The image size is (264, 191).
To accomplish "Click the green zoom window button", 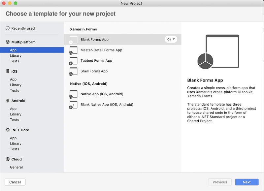I will coord(16,3).
